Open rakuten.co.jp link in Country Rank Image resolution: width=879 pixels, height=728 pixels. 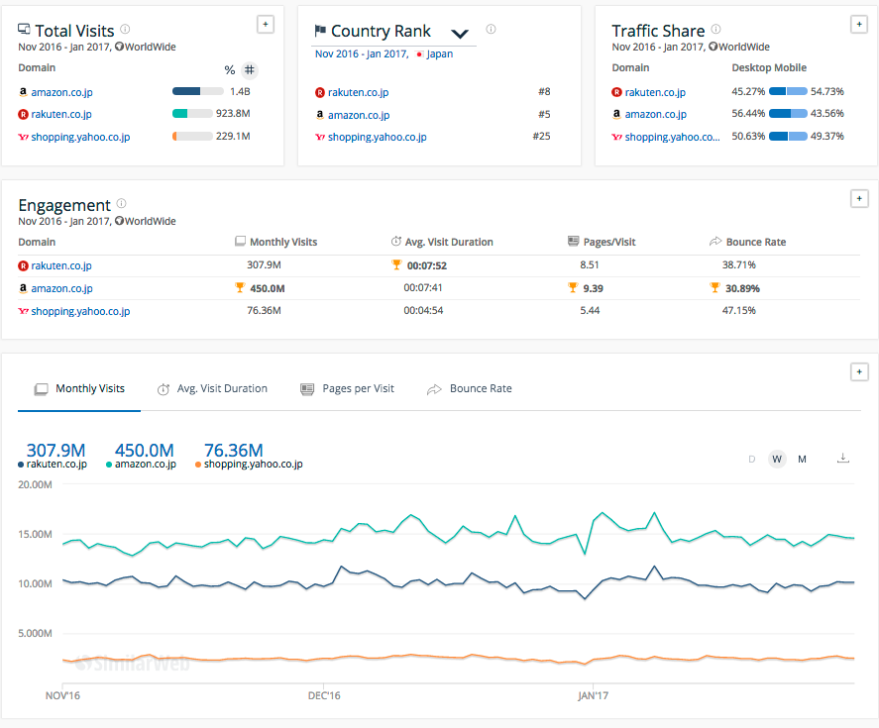point(358,92)
